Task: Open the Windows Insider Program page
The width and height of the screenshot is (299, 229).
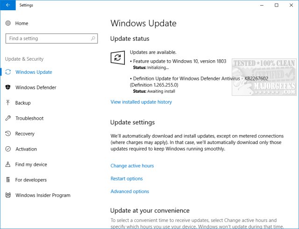Action: (x=43, y=195)
